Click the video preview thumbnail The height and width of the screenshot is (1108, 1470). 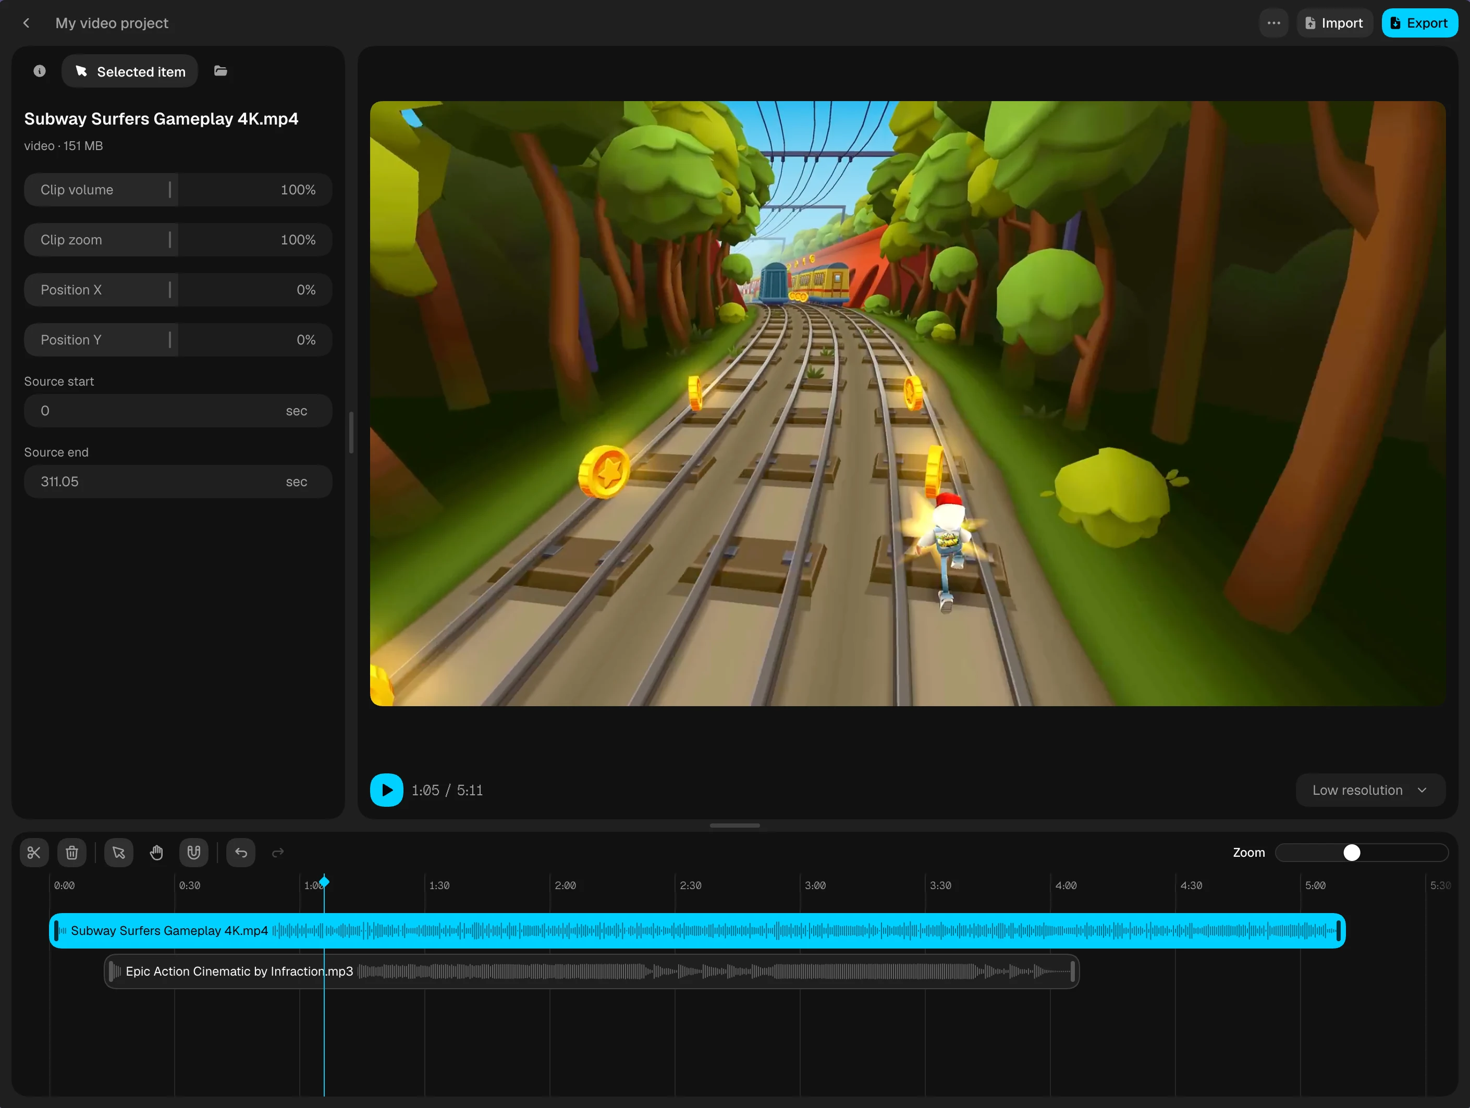click(908, 403)
